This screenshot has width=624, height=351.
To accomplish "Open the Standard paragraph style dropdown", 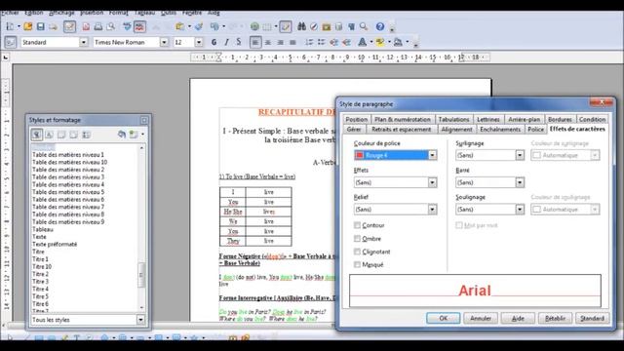I will click(84, 42).
